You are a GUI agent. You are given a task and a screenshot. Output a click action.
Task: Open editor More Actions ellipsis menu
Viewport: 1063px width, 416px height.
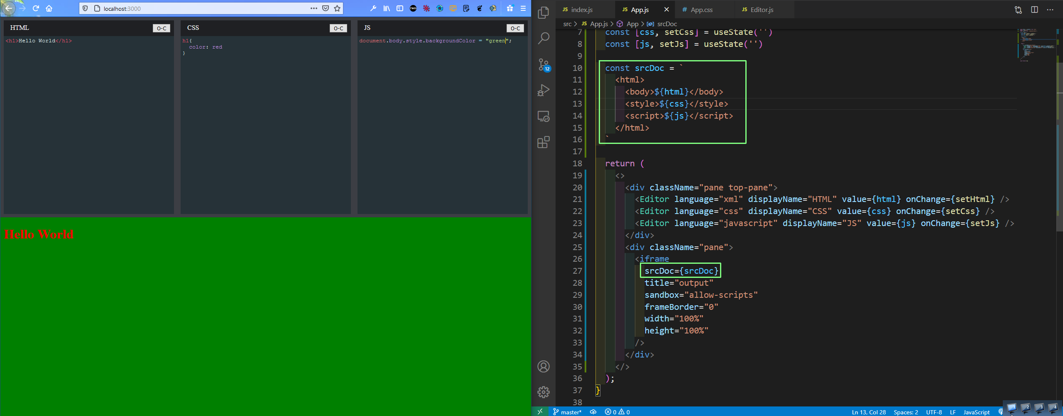tap(1050, 10)
